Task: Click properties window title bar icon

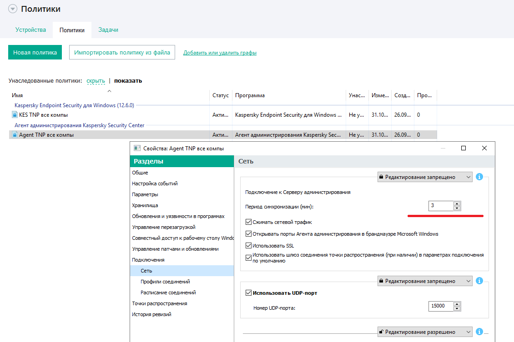Action: click(x=137, y=149)
